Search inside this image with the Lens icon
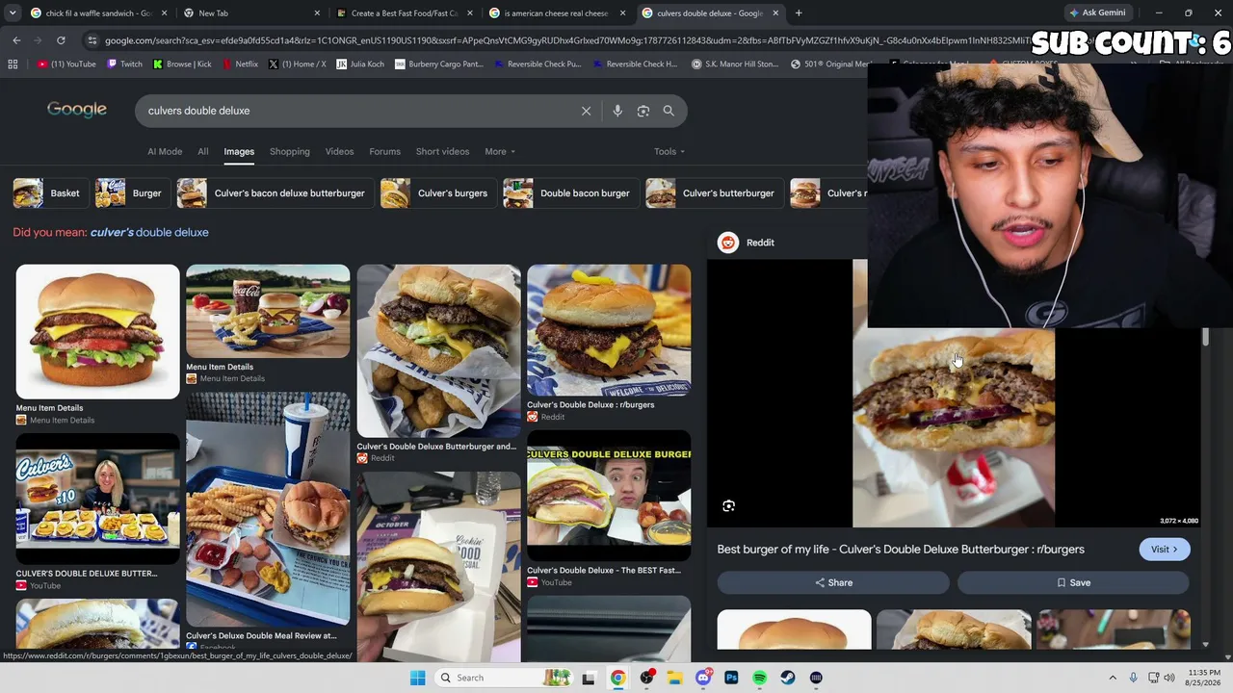 [x=729, y=506]
